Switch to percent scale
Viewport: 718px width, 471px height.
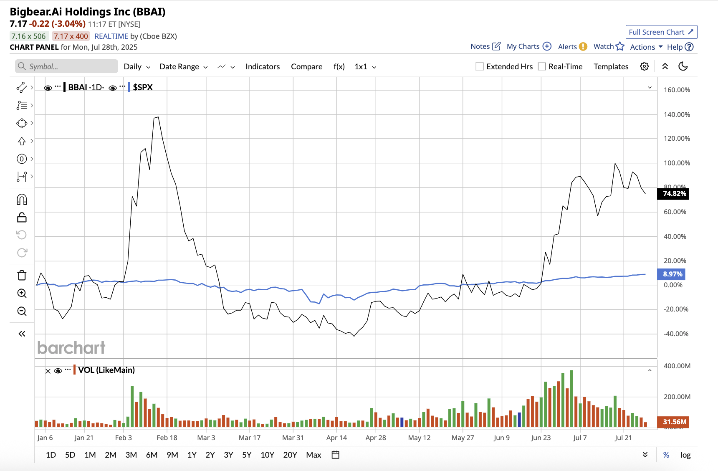666,455
